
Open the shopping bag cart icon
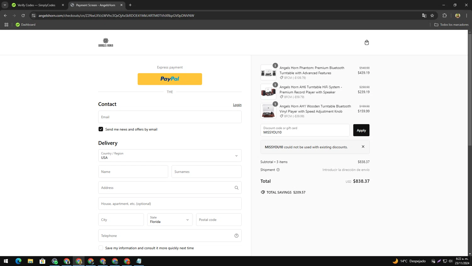coord(367,43)
